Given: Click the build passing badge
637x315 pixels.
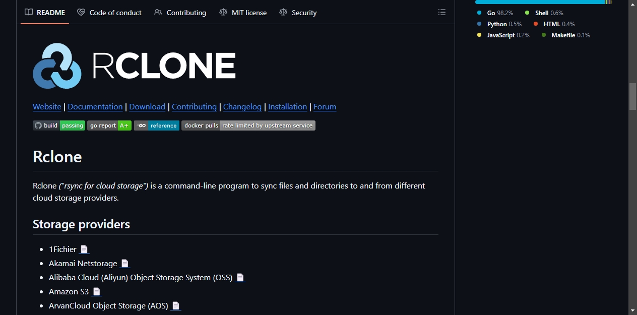Looking at the screenshot, I should pyautogui.click(x=59, y=125).
